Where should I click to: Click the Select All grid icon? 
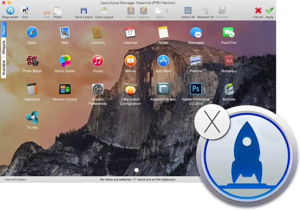[188, 11]
